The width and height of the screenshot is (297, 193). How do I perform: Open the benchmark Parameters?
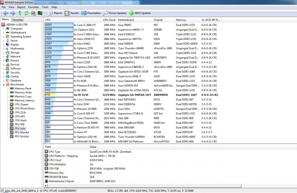click(91, 13)
